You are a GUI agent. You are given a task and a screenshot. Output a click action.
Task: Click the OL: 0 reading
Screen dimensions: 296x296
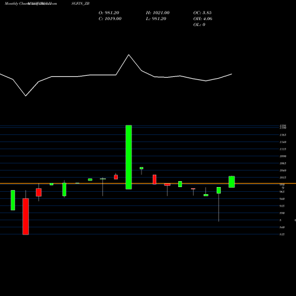click(199, 25)
